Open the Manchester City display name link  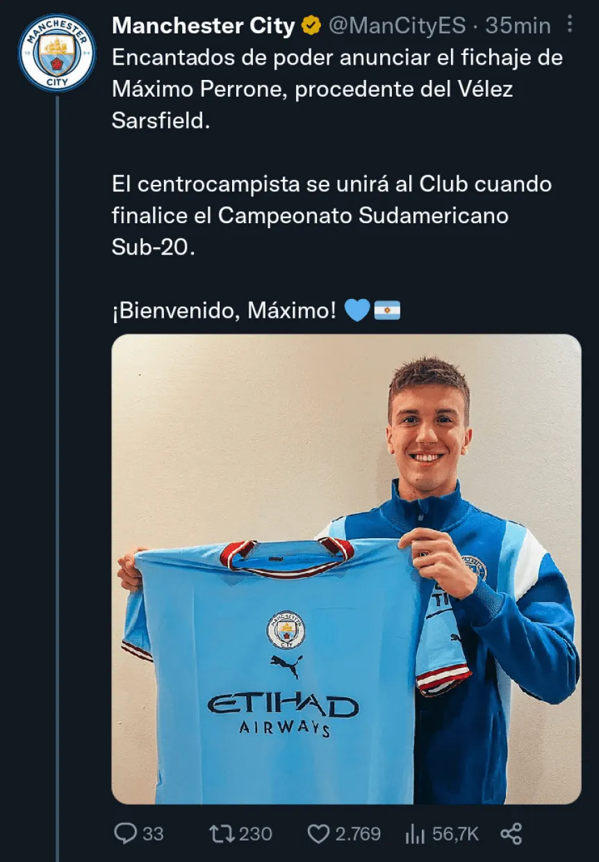203,26
